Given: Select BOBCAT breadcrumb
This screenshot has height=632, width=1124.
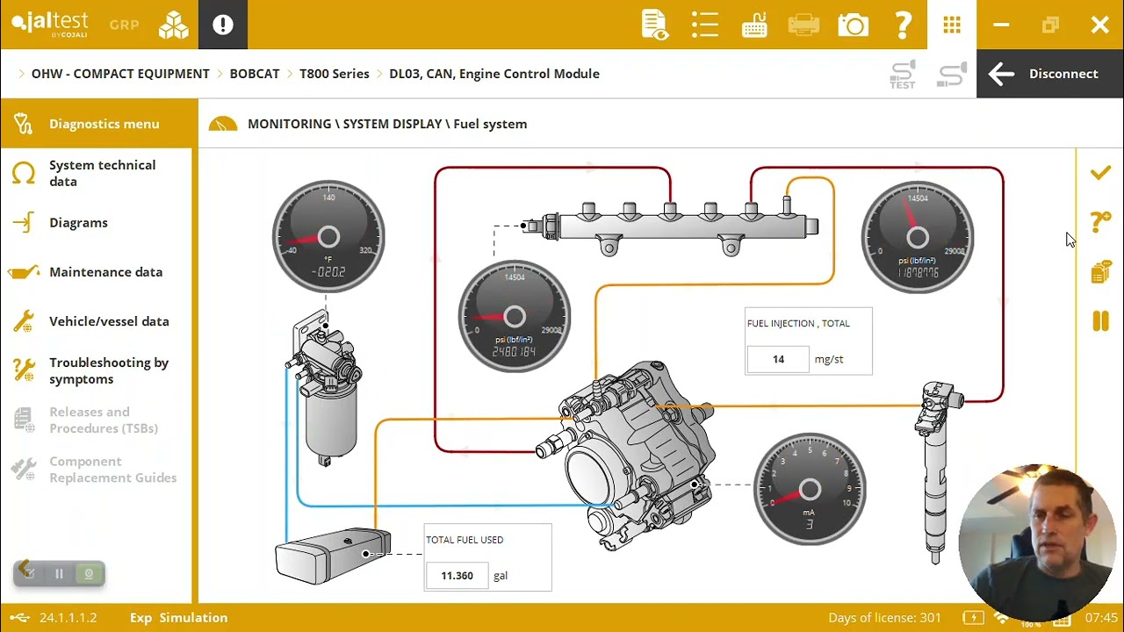Looking at the screenshot, I should pos(255,74).
